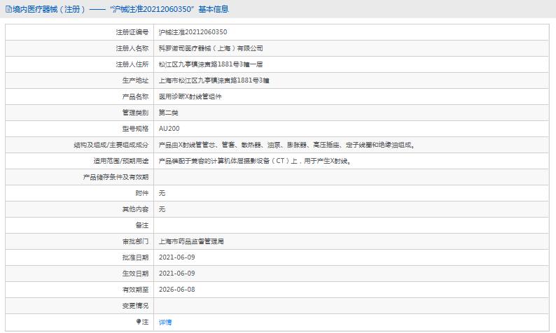The image size is (556, 333).
Task: Click the 注册人住所 label
Action: click(132, 64)
